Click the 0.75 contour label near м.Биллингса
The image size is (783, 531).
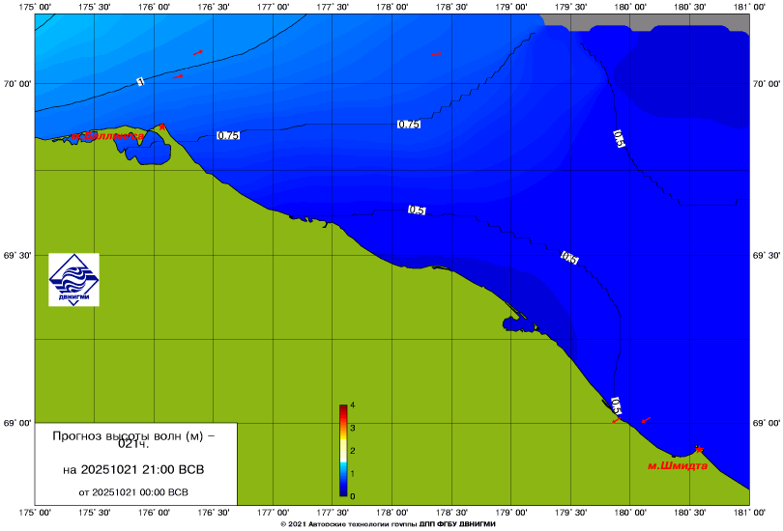pos(228,136)
